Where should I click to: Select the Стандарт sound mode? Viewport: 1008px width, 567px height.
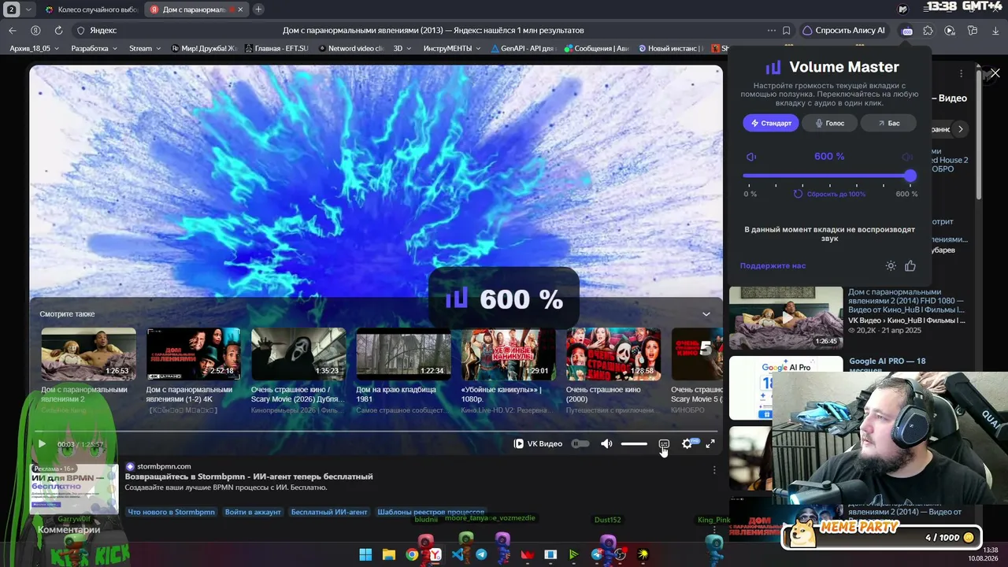(771, 123)
